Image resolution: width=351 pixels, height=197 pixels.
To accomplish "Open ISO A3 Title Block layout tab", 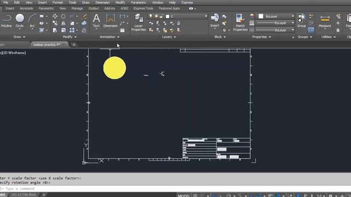I will click(24, 195).
